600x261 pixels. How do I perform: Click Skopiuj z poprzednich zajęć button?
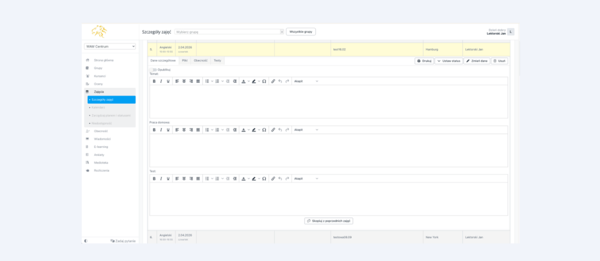(329, 221)
